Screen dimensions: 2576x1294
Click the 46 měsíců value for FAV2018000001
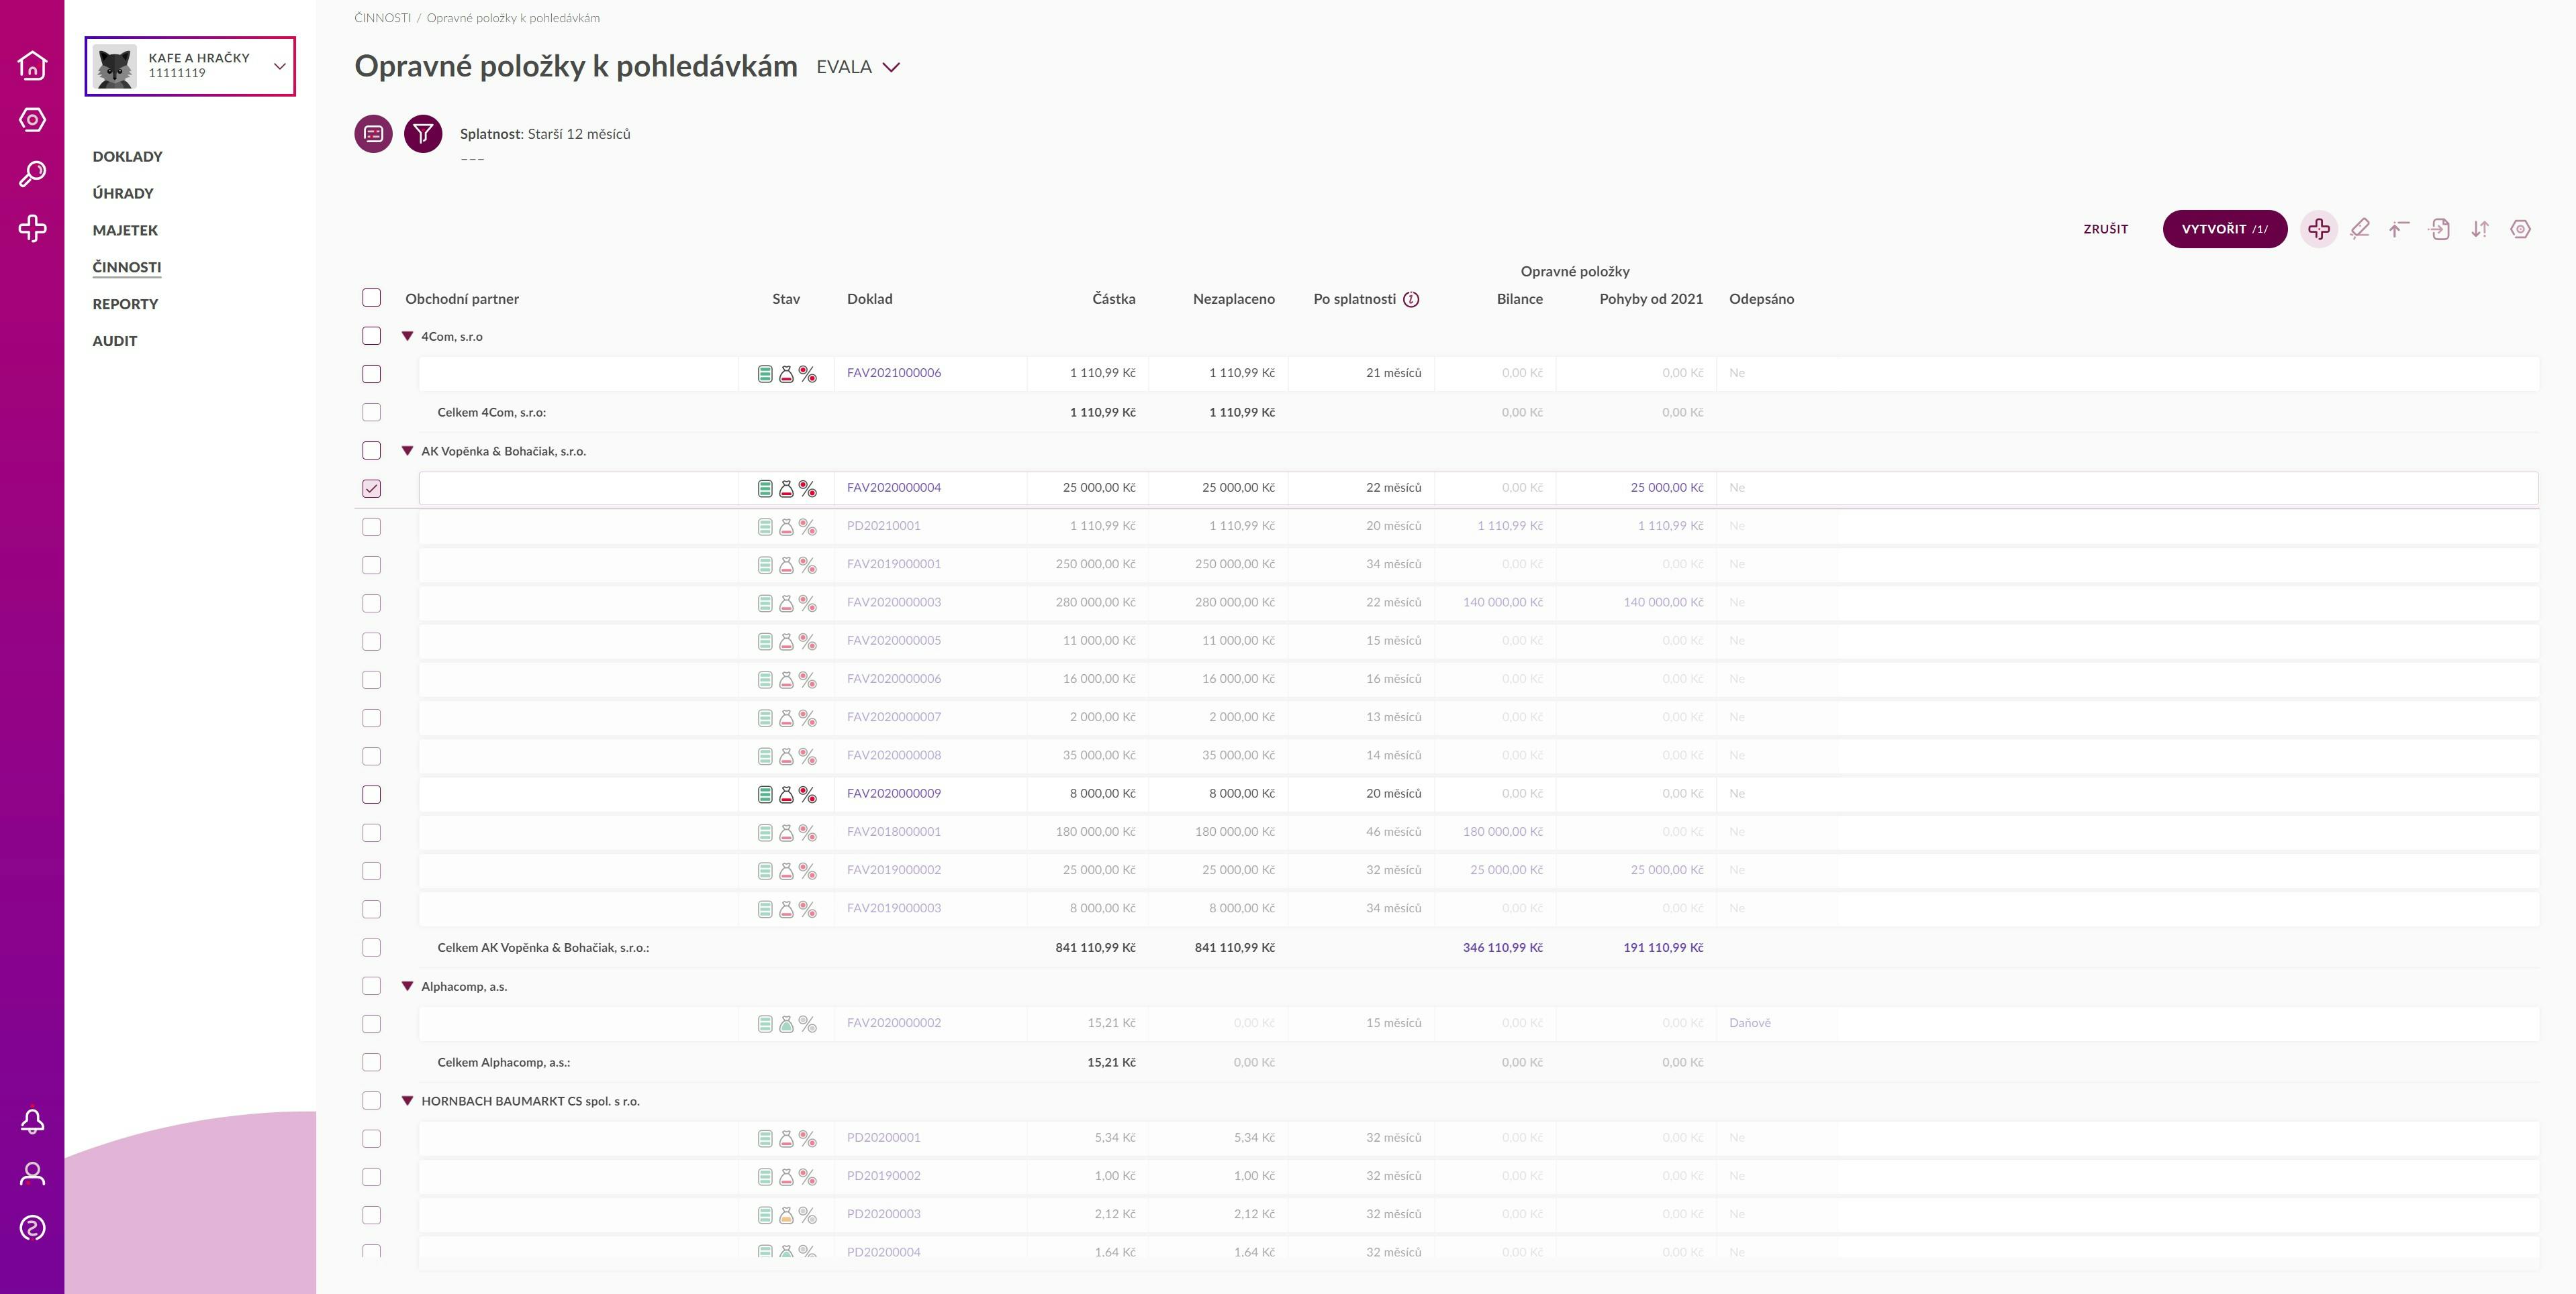click(x=1393, y=831)
